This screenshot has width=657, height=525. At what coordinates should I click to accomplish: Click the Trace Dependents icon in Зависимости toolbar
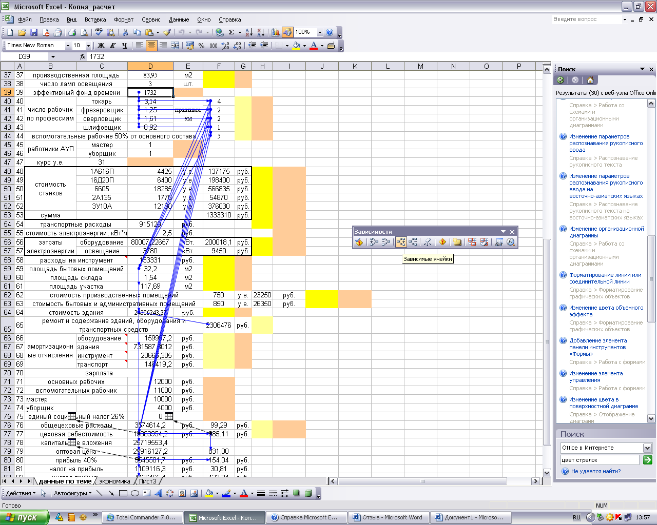(401, 242)
